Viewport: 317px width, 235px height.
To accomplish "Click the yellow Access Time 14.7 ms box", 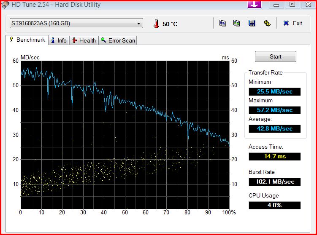I will click(x=274, y=156).
